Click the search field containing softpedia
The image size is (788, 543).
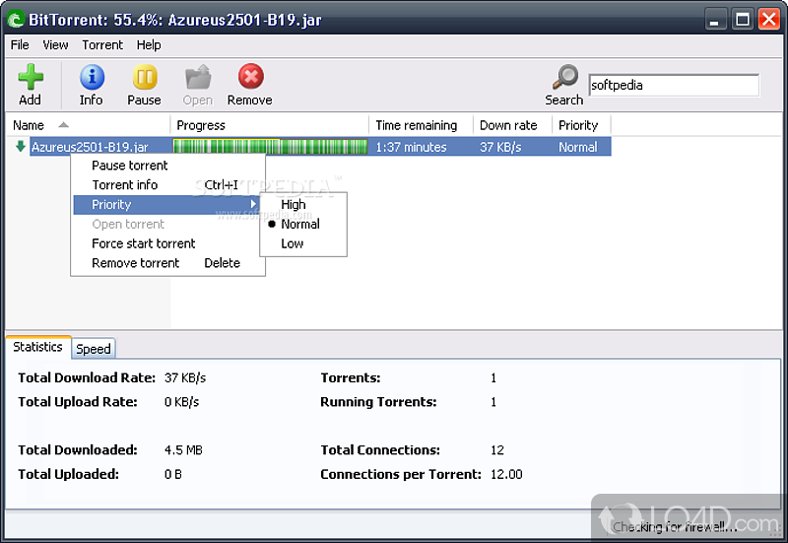[674, 85]
